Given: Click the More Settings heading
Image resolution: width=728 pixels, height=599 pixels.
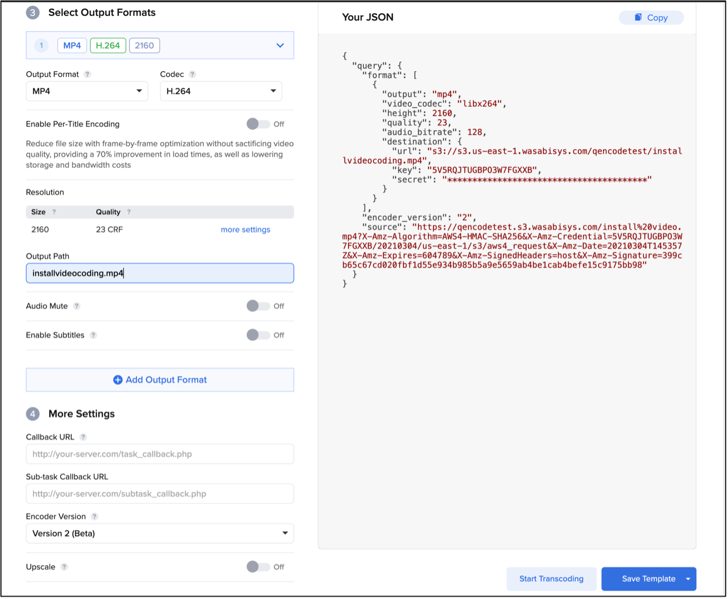Looking at the screenshot, I should tap(81, 414).
